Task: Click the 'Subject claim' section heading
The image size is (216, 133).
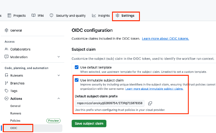Action: point(83,49)
